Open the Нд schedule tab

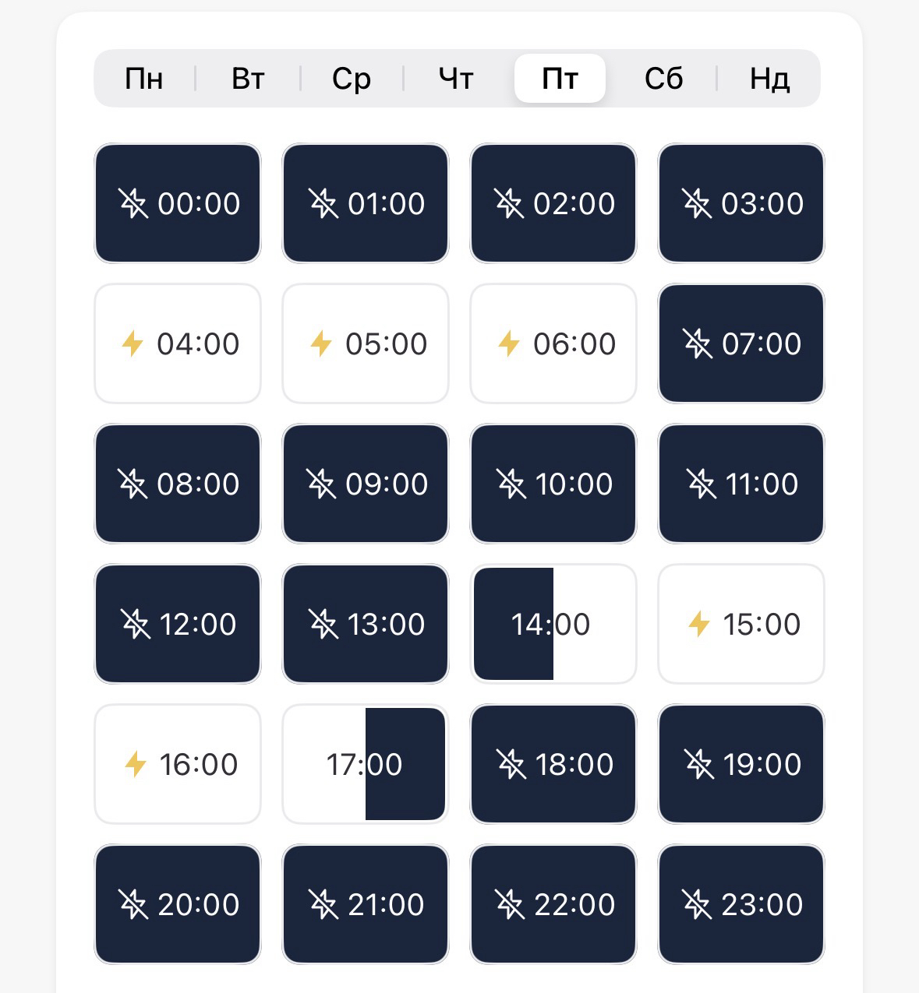[769, 79]
